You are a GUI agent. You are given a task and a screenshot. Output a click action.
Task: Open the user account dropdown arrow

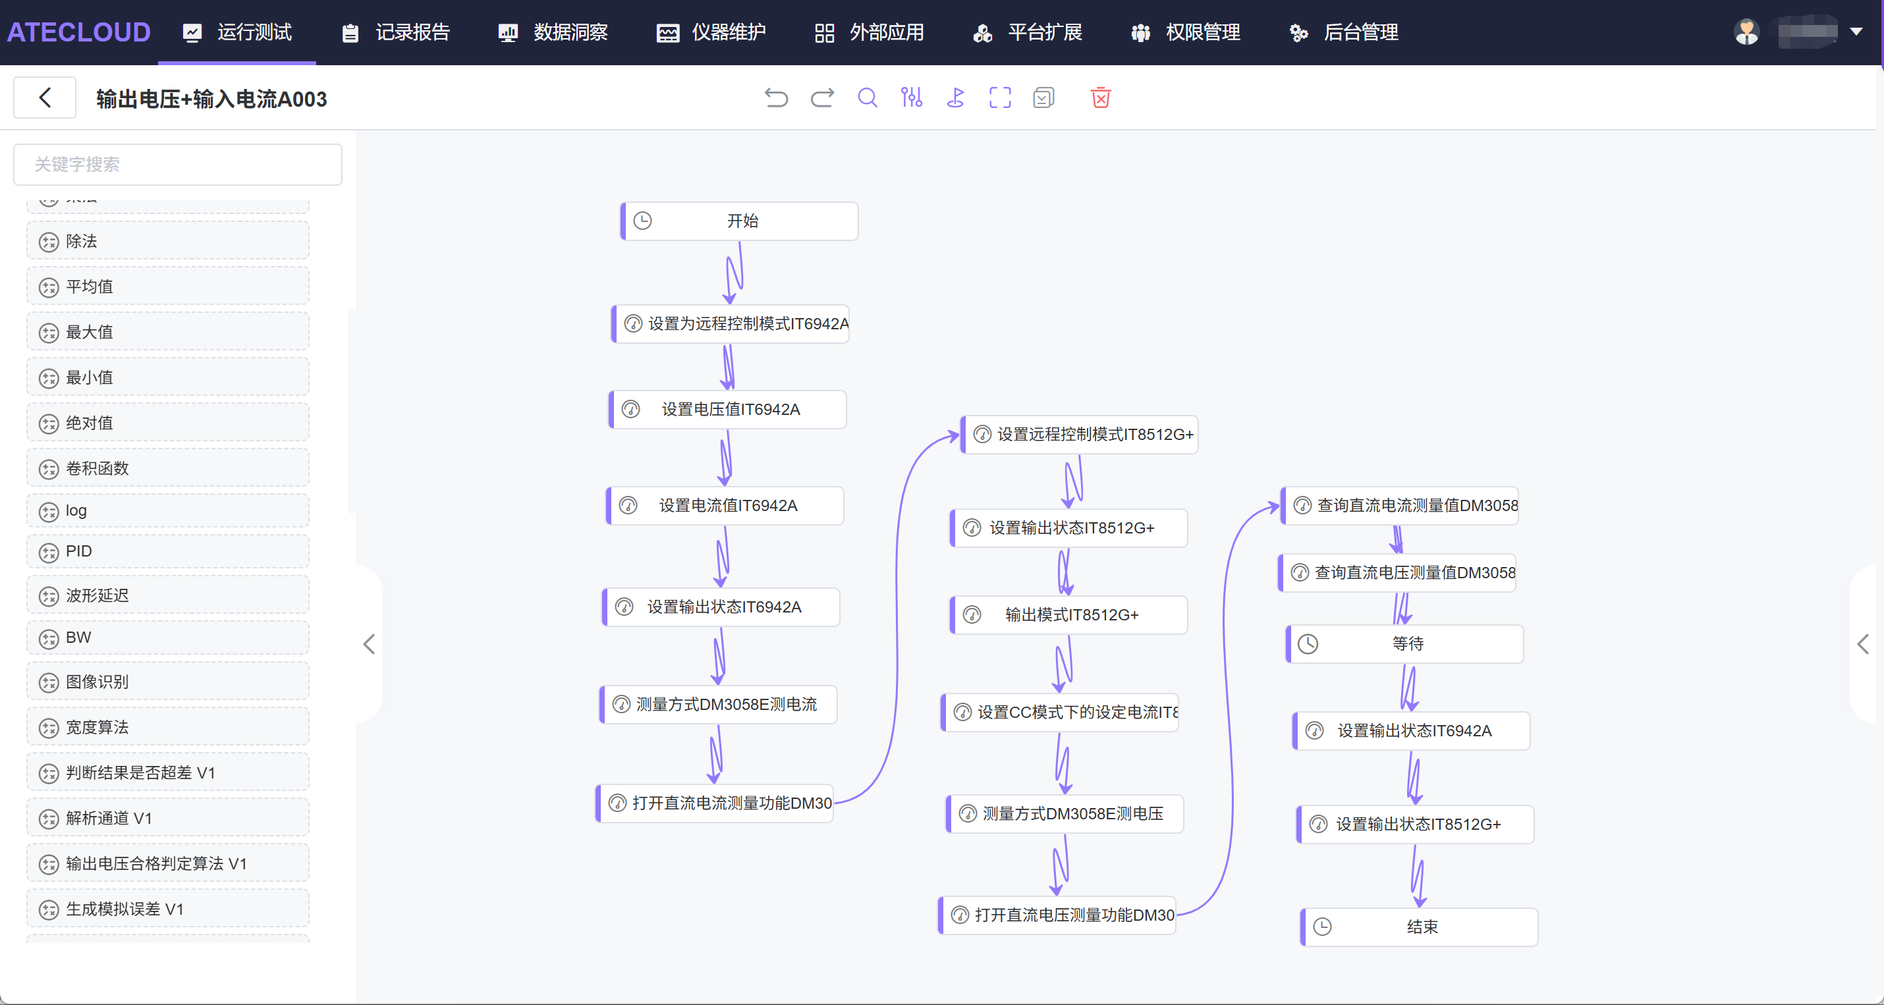[x=1856, y=32]
